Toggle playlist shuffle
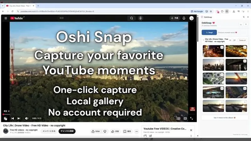The image size is (251, 141). (x=150, y=136)
